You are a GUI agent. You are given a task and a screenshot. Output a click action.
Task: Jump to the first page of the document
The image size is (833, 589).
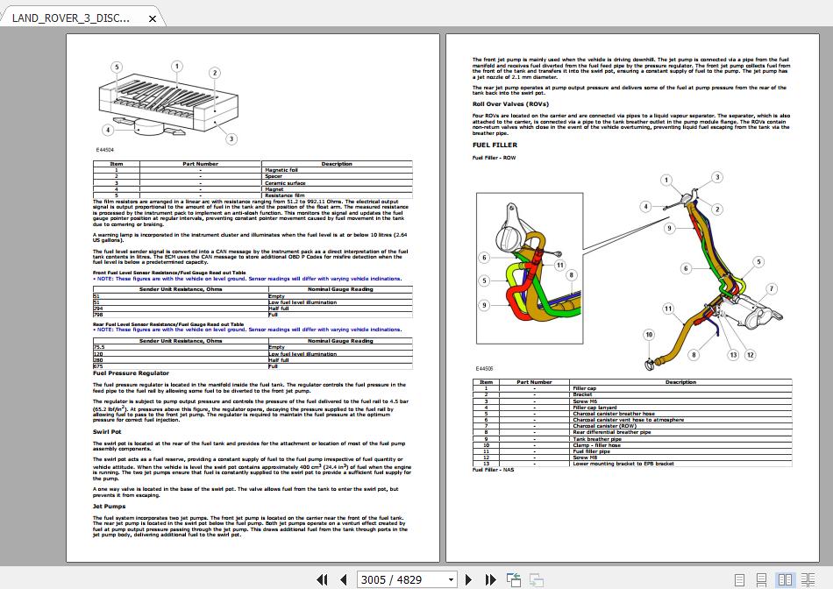click(324, 579)
